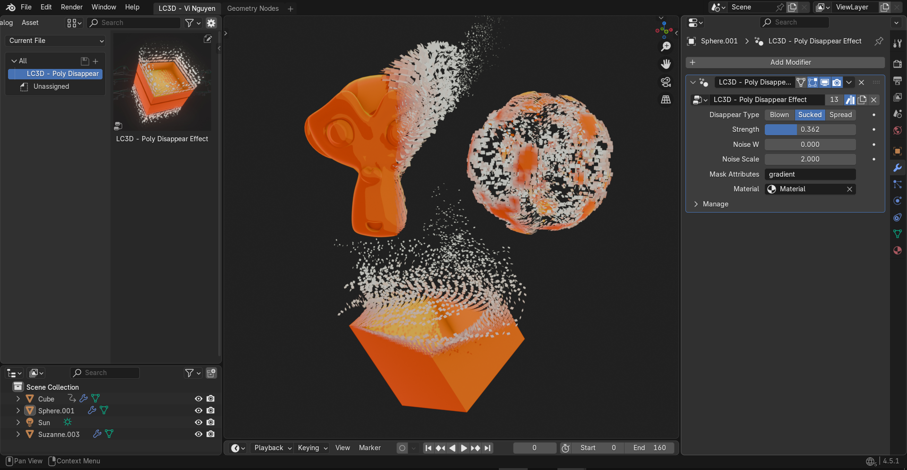Toggle camera view with the camera gizmo
Viewport: 907px width, 470px height.
[x=666, y=82]
